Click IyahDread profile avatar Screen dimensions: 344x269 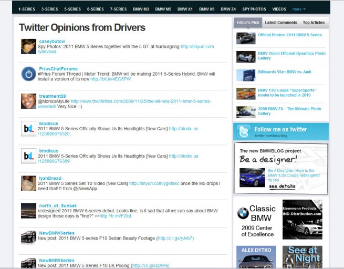point(28,183)
